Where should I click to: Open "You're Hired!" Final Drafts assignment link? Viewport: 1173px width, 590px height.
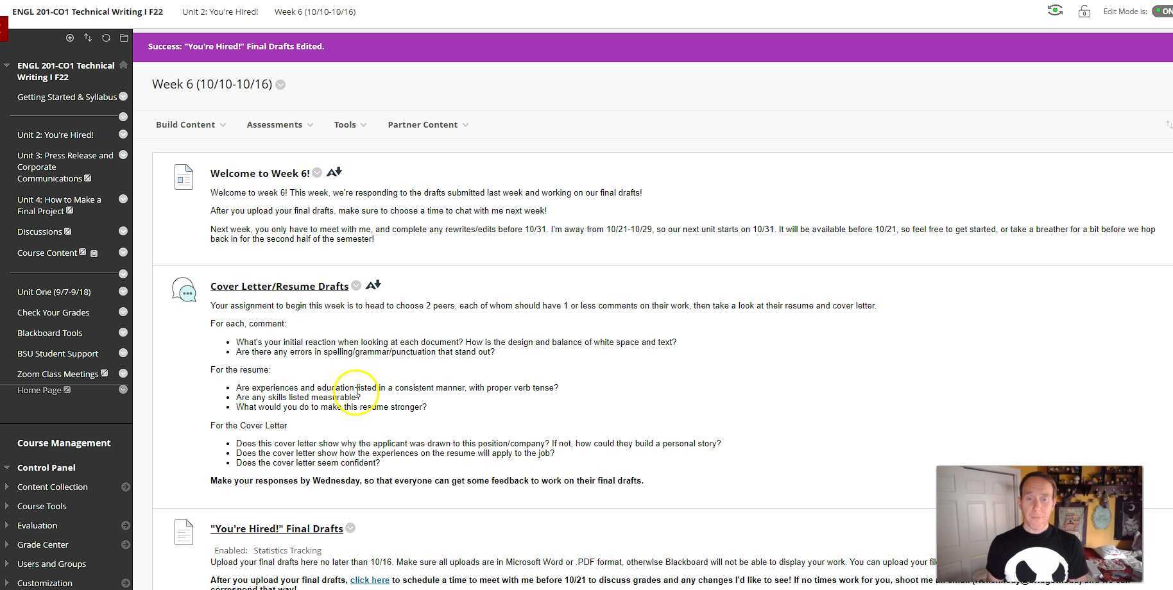pyautogui.click(x=277, y=528)
